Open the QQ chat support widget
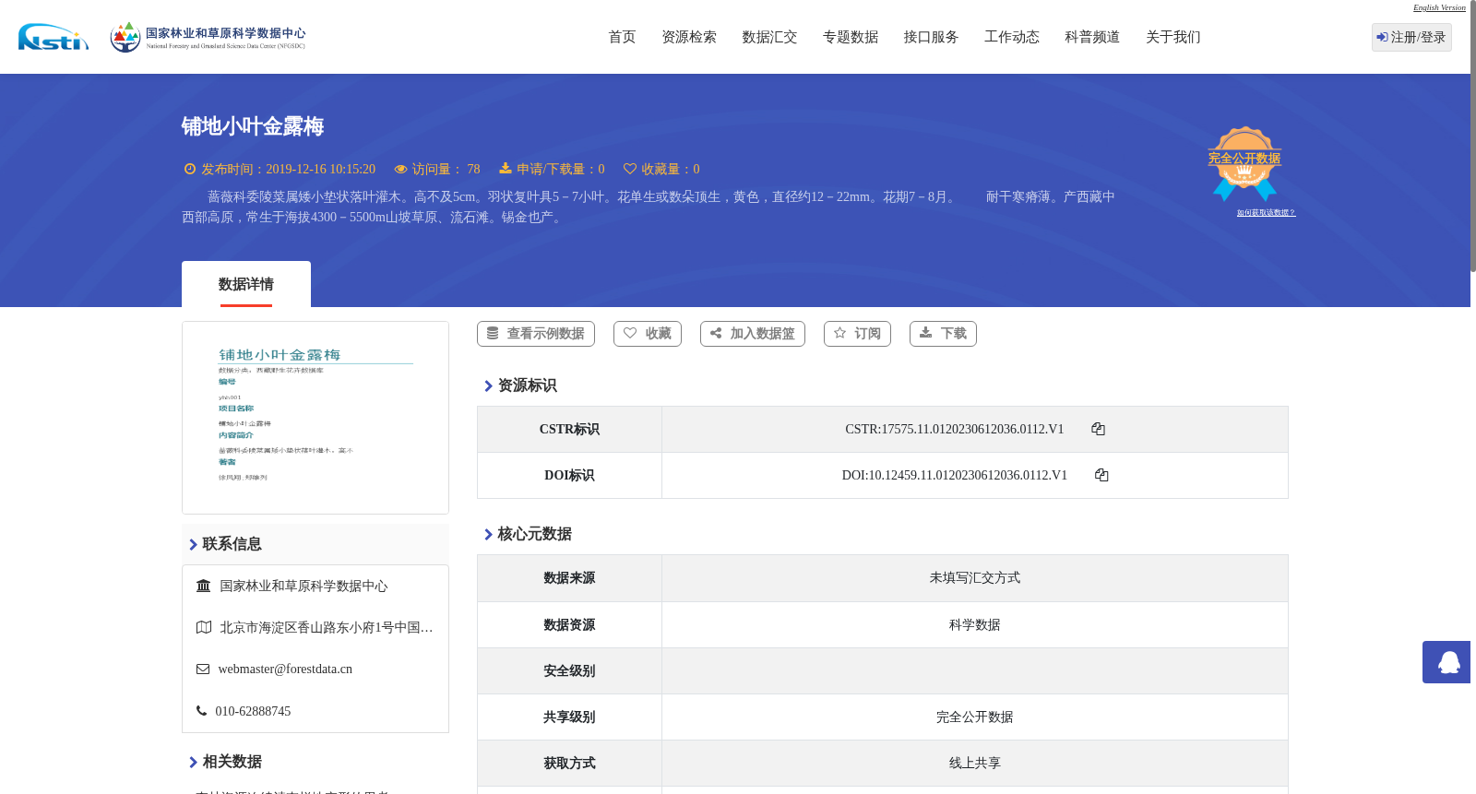The image size is (1476, 794). point(1446,662)
